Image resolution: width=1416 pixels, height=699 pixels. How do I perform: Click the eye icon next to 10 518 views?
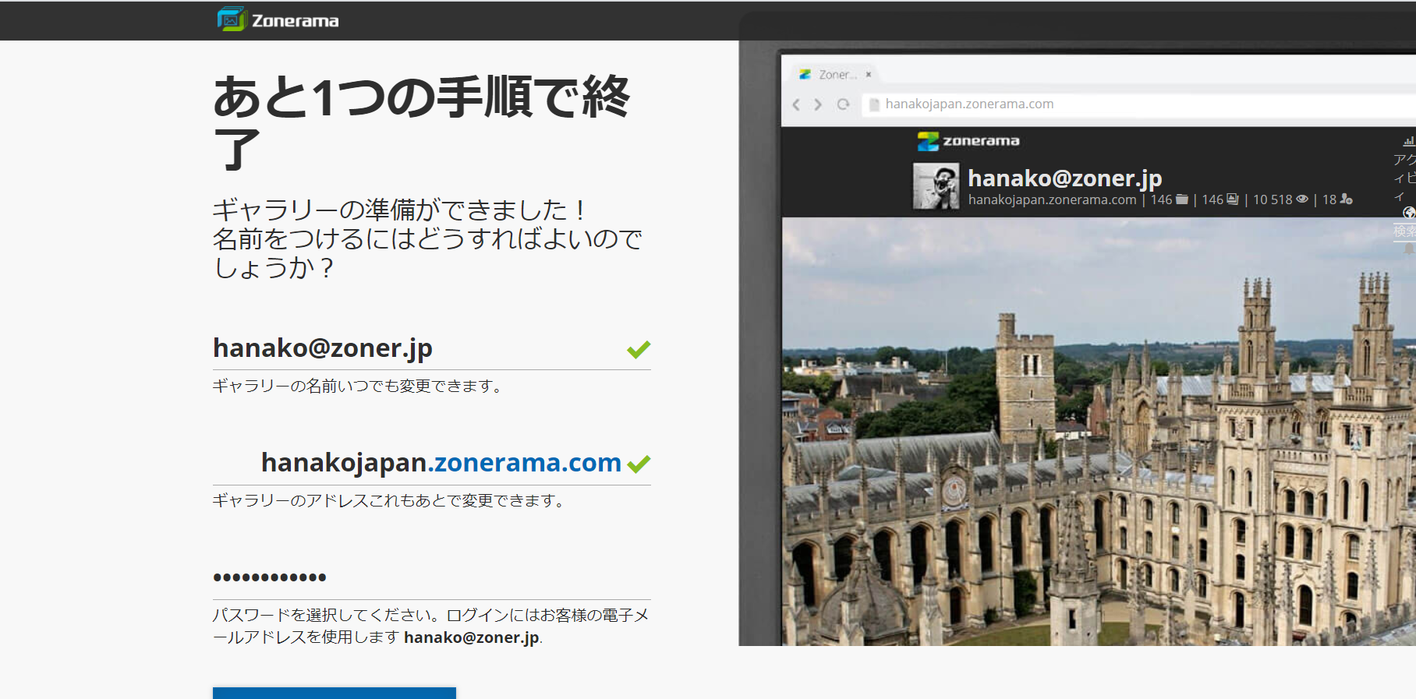click(1301, 199)
